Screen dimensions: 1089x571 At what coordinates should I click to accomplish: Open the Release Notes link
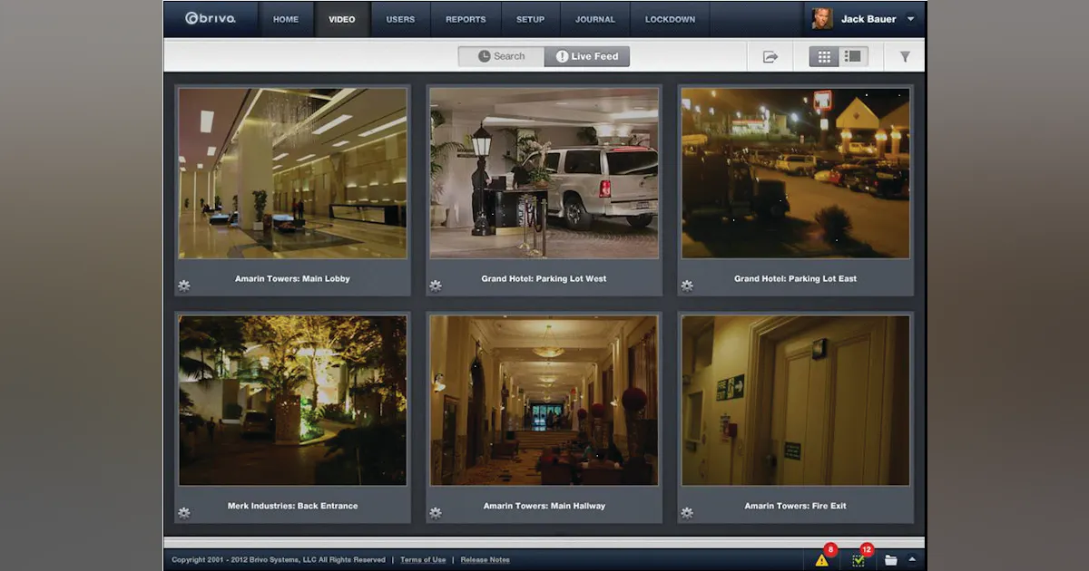click(486, 560)
